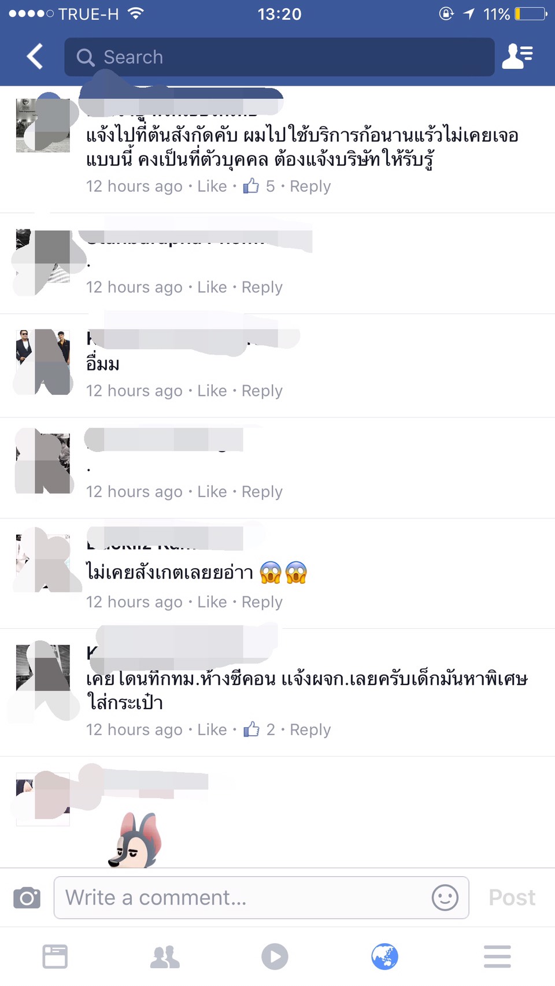
Task: Open the Videos tab play icon
Action: point(275,957)
